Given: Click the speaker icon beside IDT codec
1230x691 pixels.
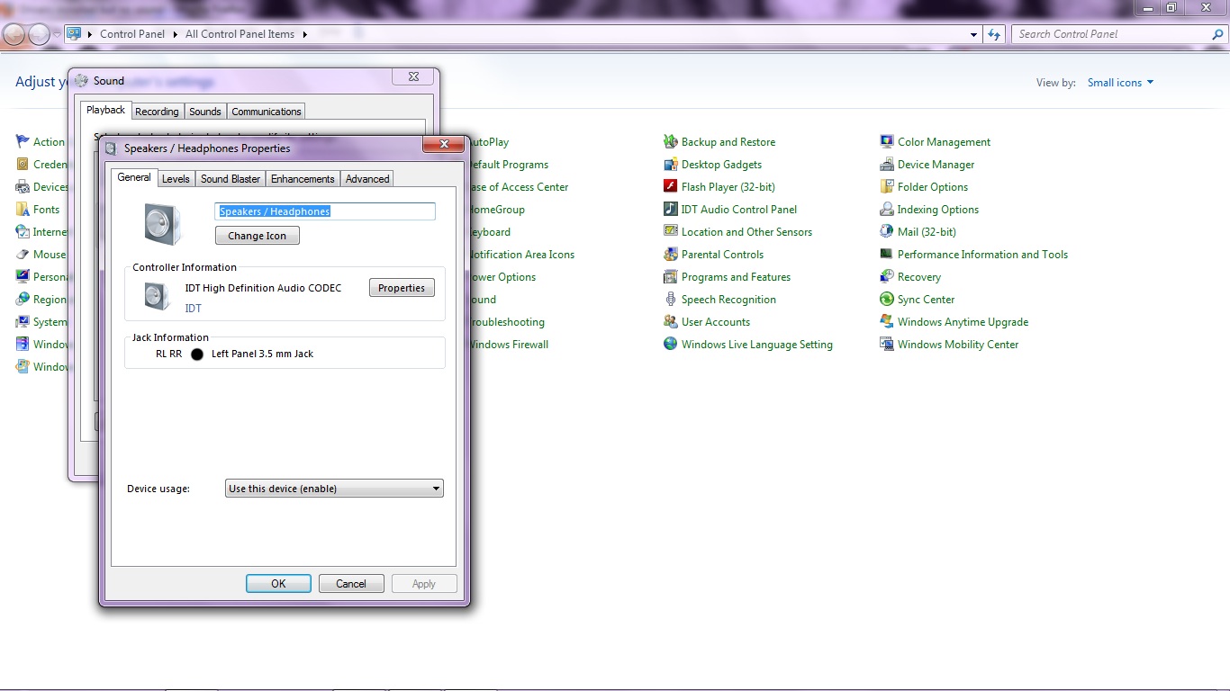Looking at the screenshot, I should coord(158,297).
